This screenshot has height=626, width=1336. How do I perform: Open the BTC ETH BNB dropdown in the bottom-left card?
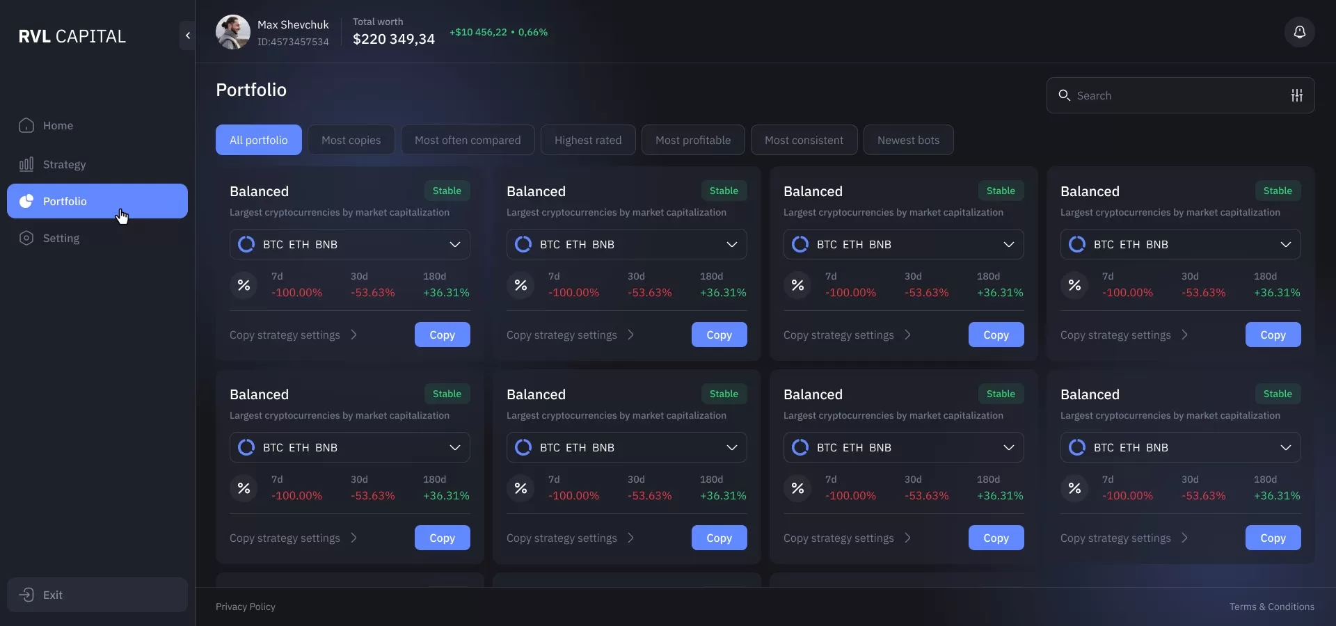pos(454,448)
